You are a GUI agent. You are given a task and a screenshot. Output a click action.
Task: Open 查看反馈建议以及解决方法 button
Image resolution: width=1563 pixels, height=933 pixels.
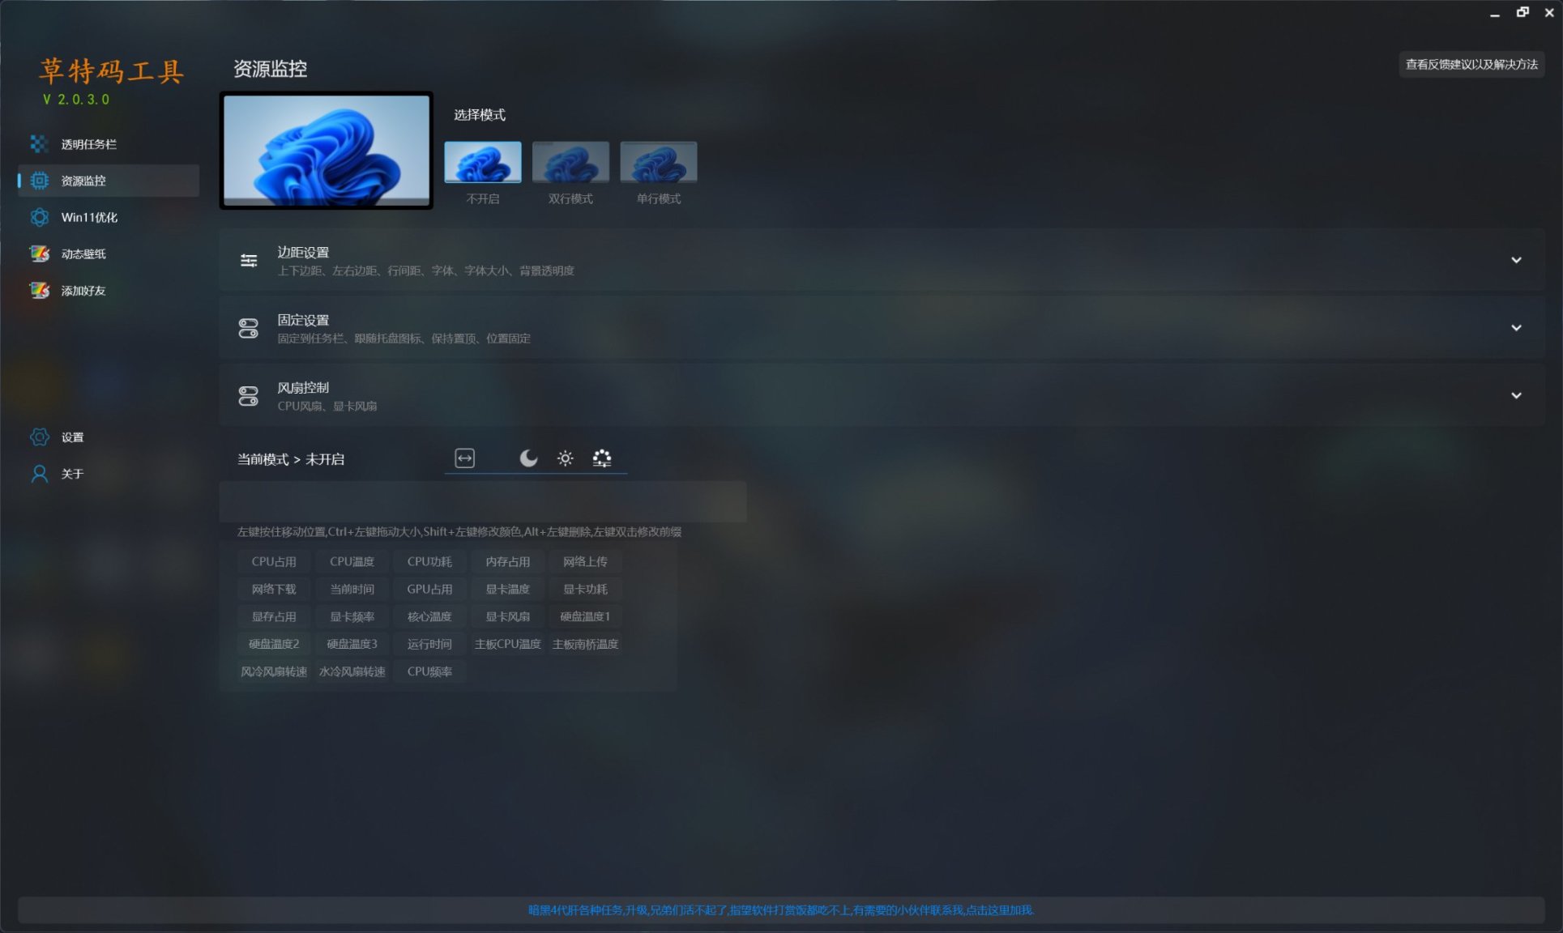[1471, 64]
